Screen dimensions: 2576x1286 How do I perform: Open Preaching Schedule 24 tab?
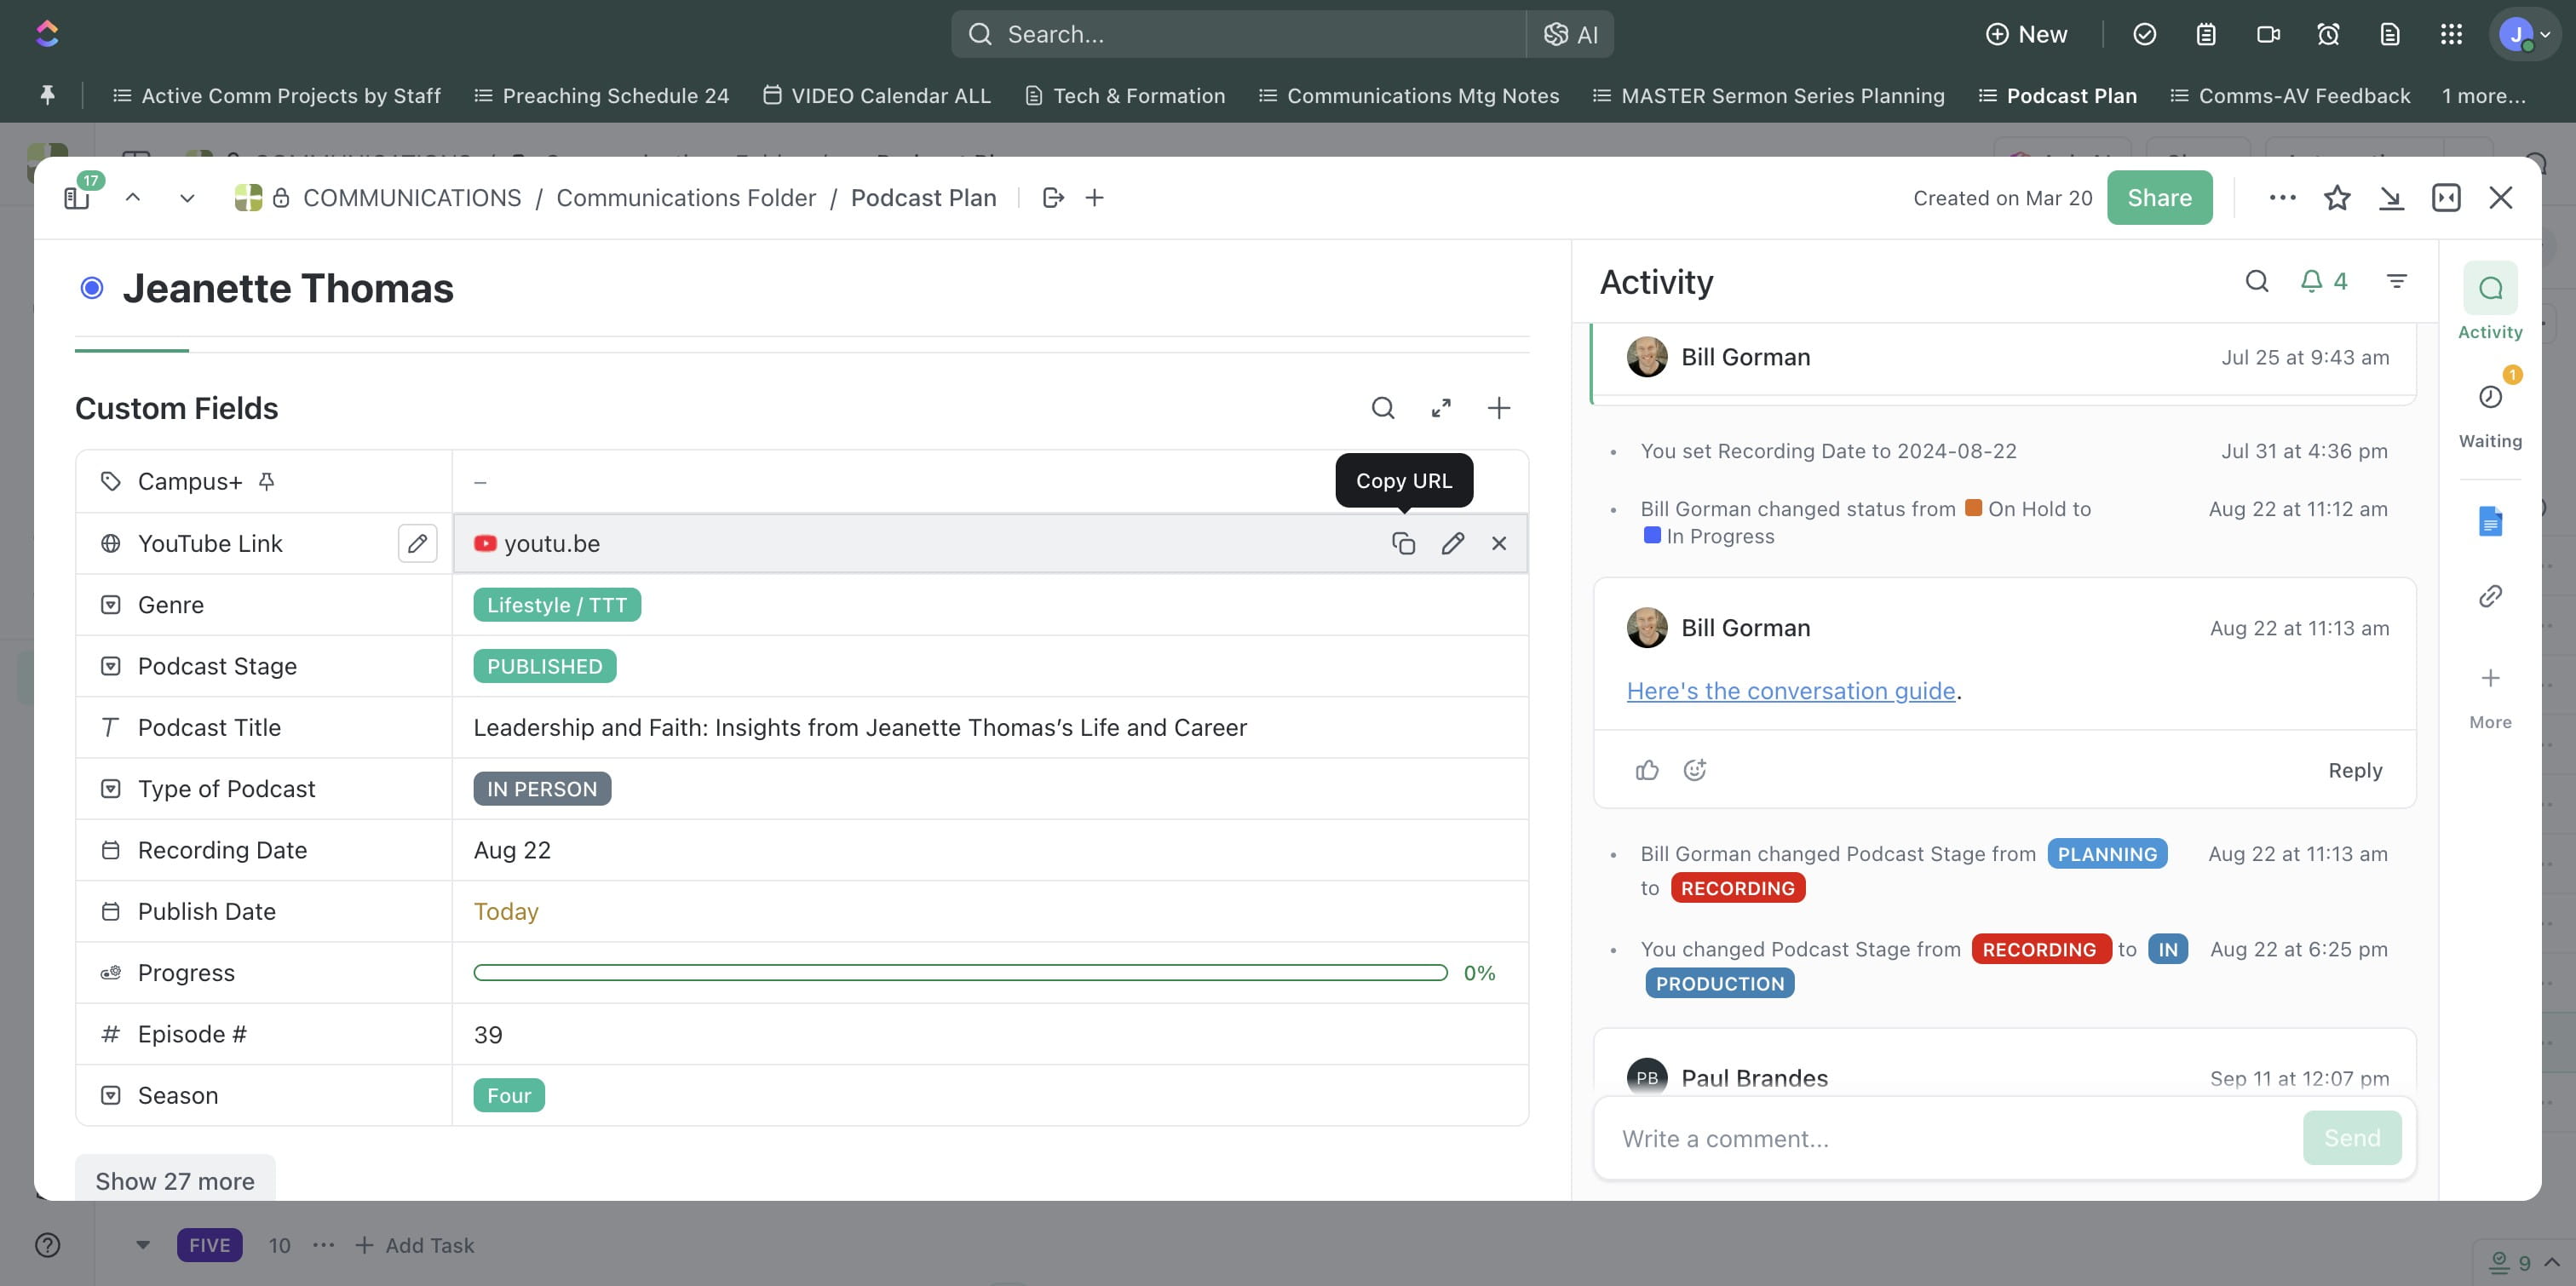click(x=601, y=95)
